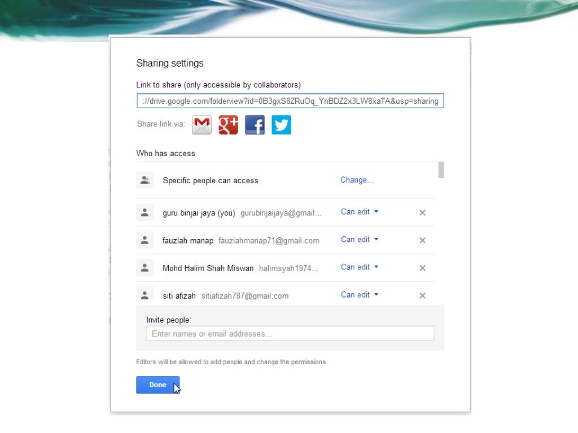Click guru binjai jaya's person icon
This screenshot has height=433, width=578.
[145, 213]
